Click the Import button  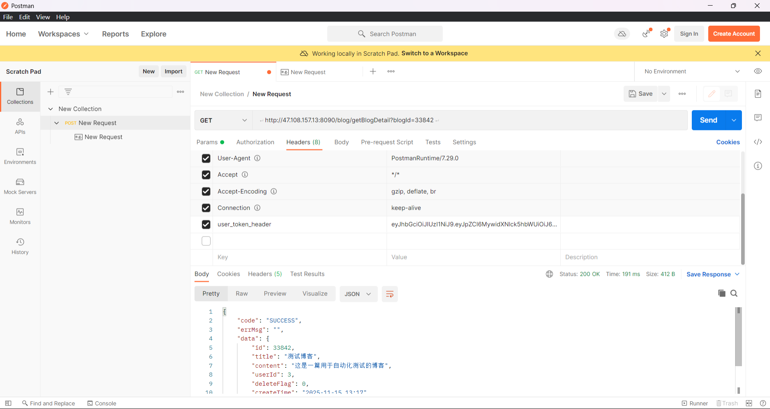click(x=173, y=71)
